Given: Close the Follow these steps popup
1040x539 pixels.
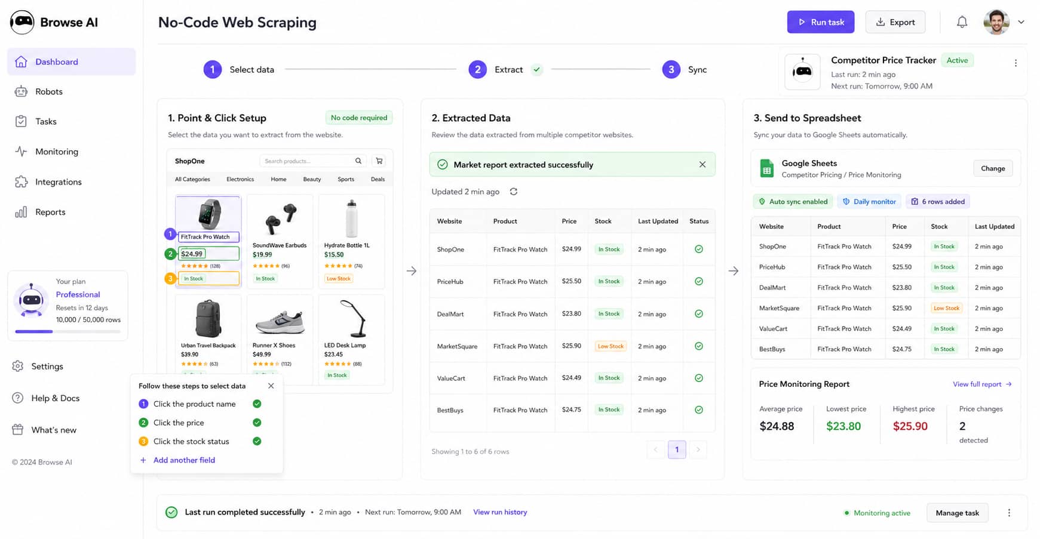Looking at the screenshot, I should click(271, 386).
